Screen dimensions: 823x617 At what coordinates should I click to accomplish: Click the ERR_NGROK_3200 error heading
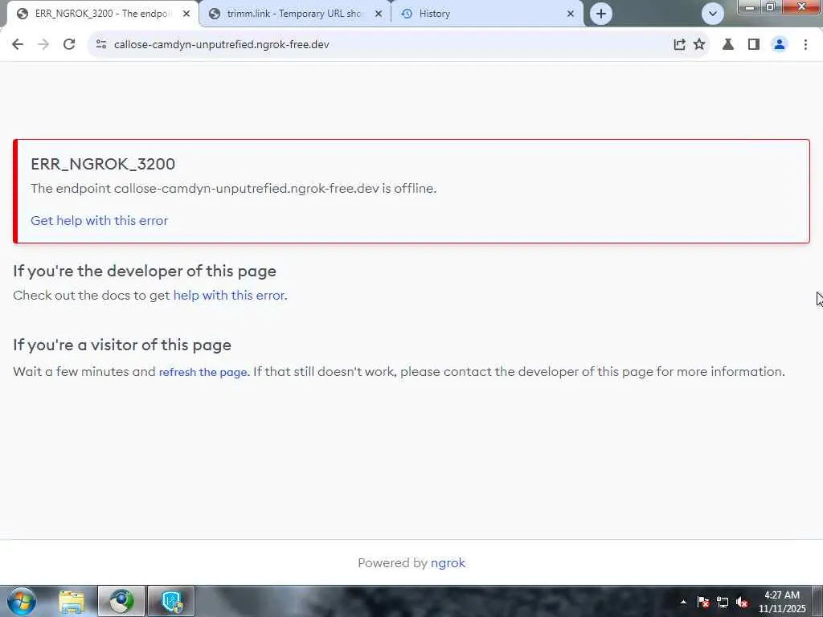click(103, 164)
